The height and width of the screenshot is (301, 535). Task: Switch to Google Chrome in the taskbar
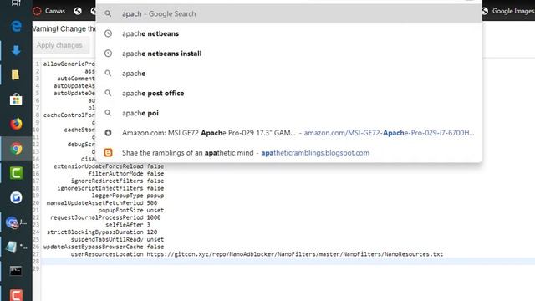point(16,149)
